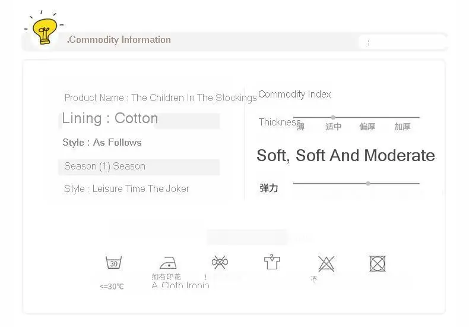This screenshot has height=327, width=469.
Task: Select the 'Style : As Follows' line
Action: [x=102, y=142]
